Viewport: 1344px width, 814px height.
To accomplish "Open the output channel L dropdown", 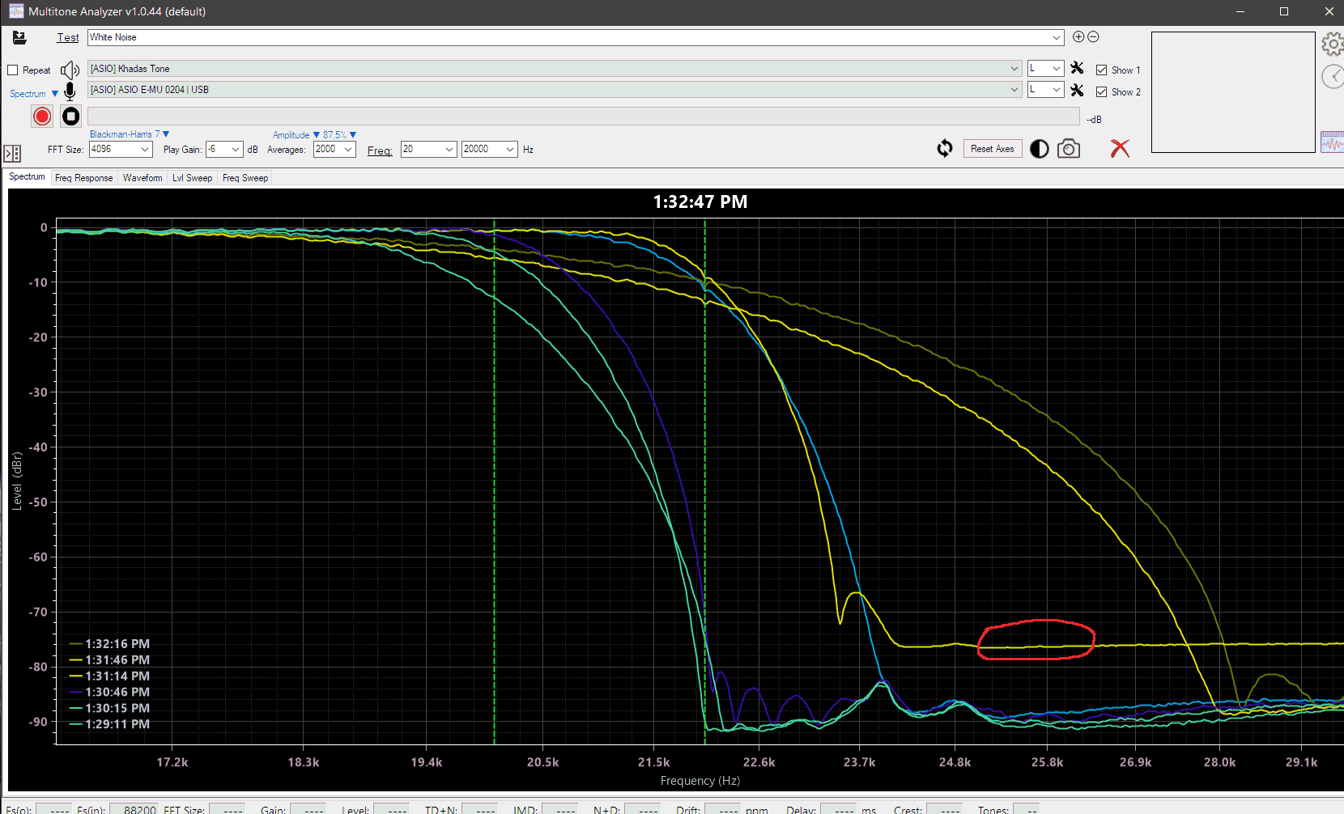I will [x=1056, y=69].
